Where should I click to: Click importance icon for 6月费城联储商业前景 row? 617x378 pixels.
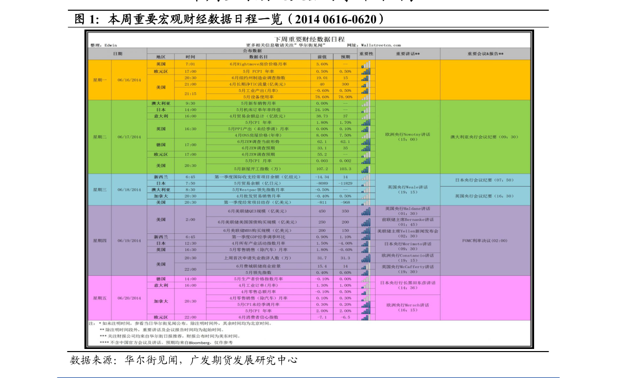[x=366, y=266]
